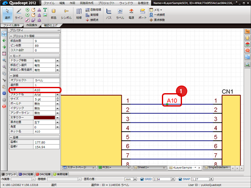251x188 pixels.
Task: Choose the ライン line drawing tool
Action: pos(19,14)
